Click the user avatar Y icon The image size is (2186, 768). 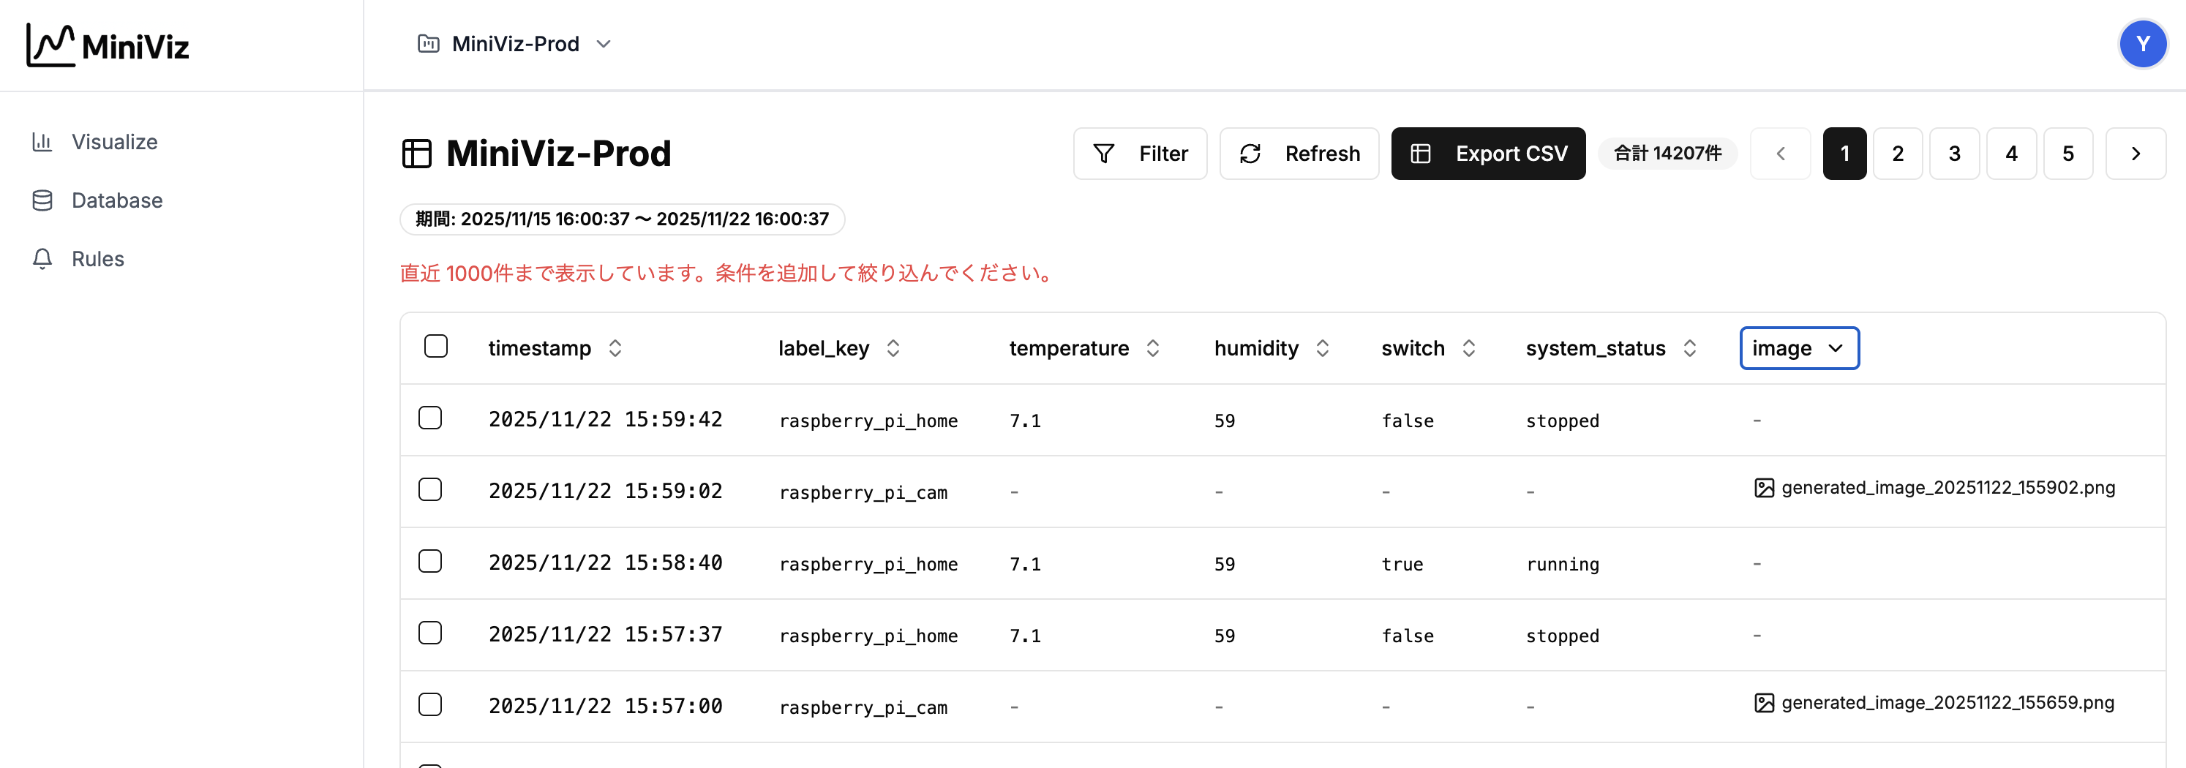tap(2142, 44)
